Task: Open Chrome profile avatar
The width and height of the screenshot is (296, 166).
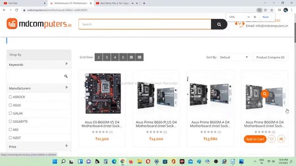Action: (285, 10)
